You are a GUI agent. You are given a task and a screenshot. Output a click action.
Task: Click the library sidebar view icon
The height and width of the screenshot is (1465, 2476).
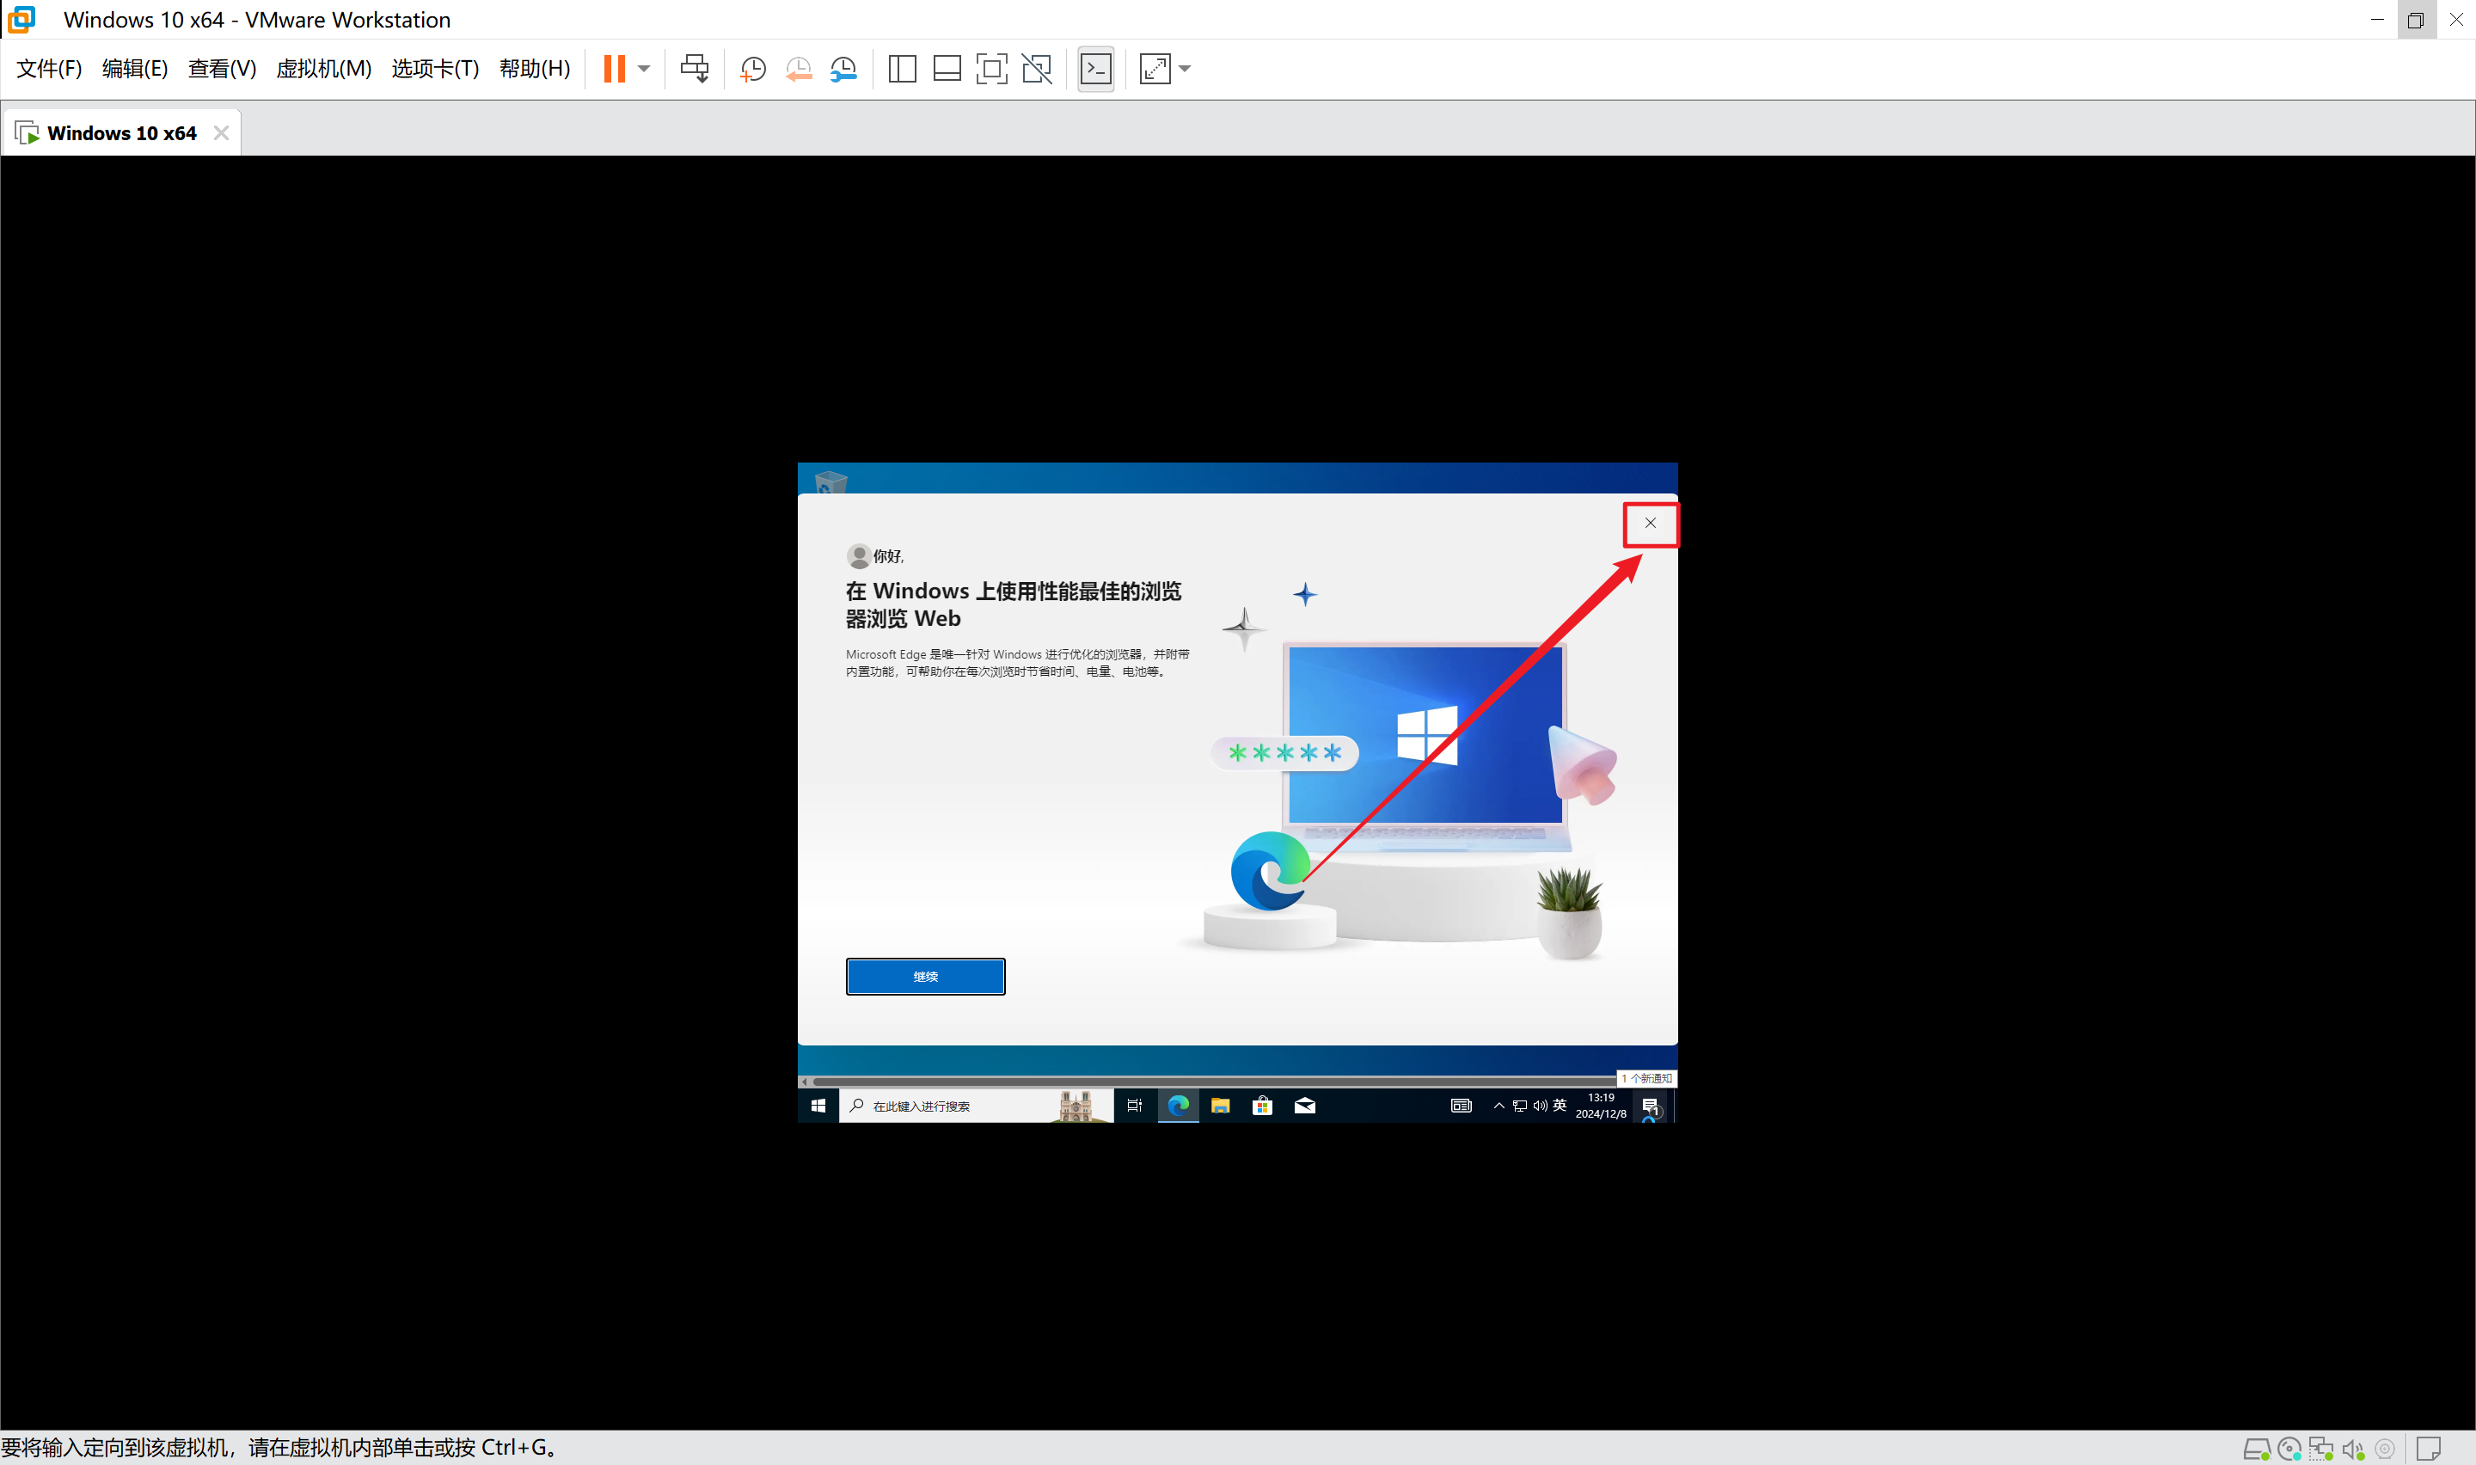902,68
